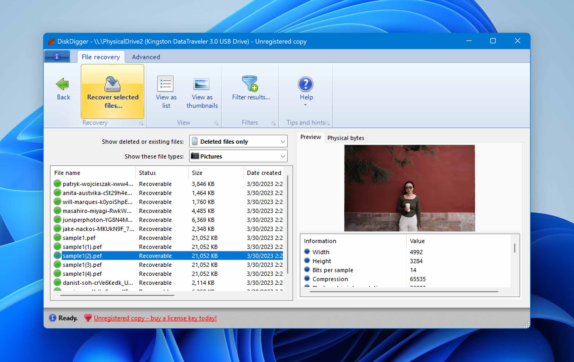Click the green Back arrow icon
This screenshot has height=362, width=574.
click(x=62, y=84)
